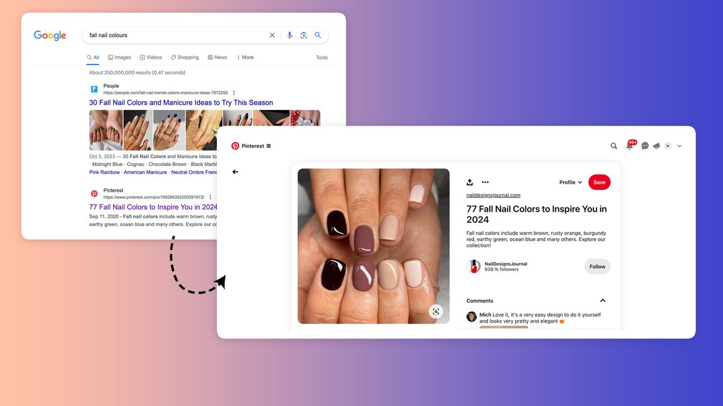This screenshot has width=723, height=406.
Task: Click the Google logo
Action: tap(50, 35)
